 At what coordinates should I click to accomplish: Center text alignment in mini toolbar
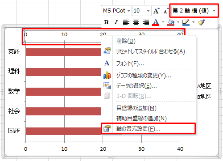(x=136, y=22)
